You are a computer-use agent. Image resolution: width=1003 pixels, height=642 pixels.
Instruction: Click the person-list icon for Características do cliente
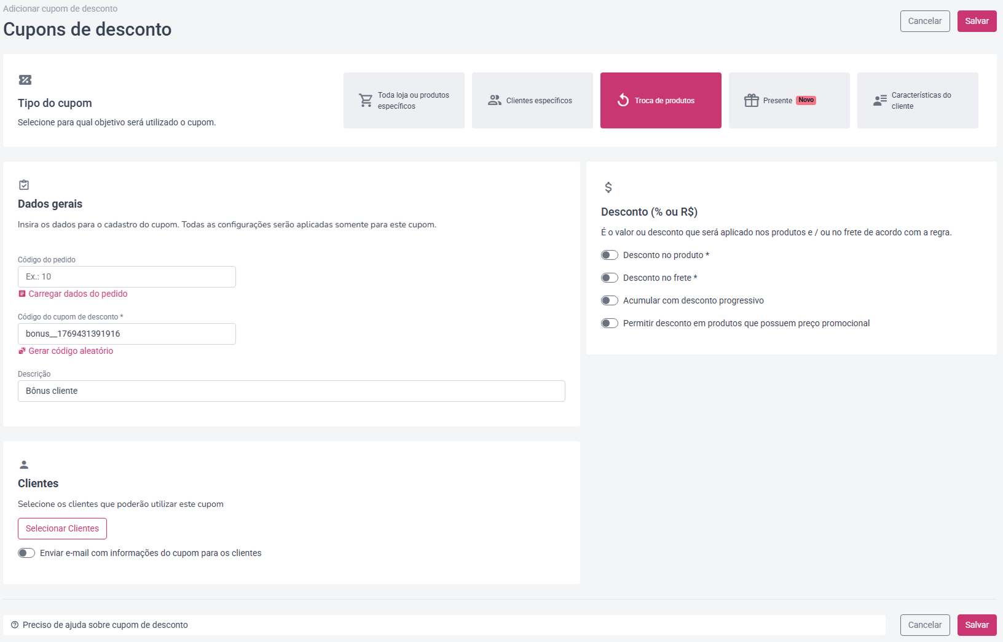[879, 100]
